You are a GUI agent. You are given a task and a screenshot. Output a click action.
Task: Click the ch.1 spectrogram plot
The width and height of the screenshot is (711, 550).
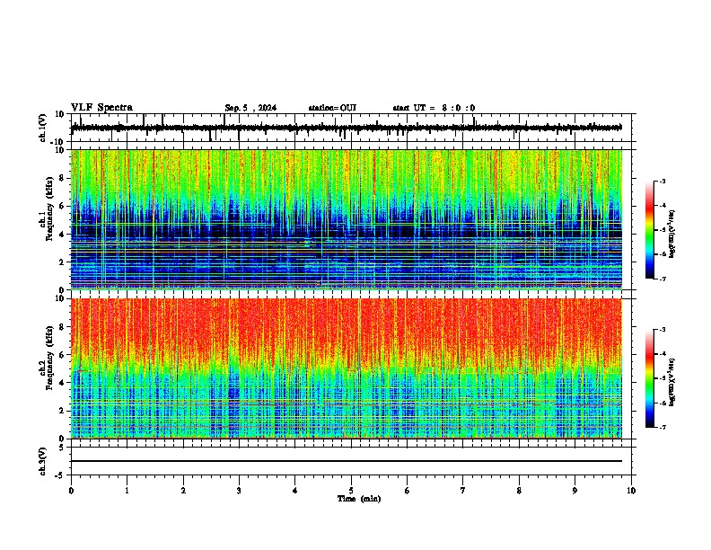347,219
